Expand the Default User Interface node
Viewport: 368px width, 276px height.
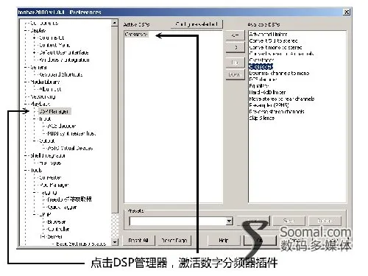34,52
